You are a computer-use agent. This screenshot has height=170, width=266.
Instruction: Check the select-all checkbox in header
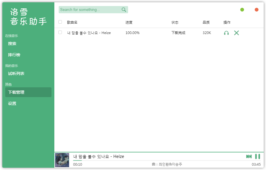[x=60, y=22]
